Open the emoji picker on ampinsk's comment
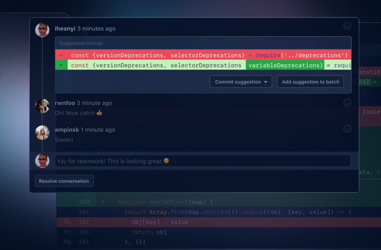 click(x=347, y=129)
